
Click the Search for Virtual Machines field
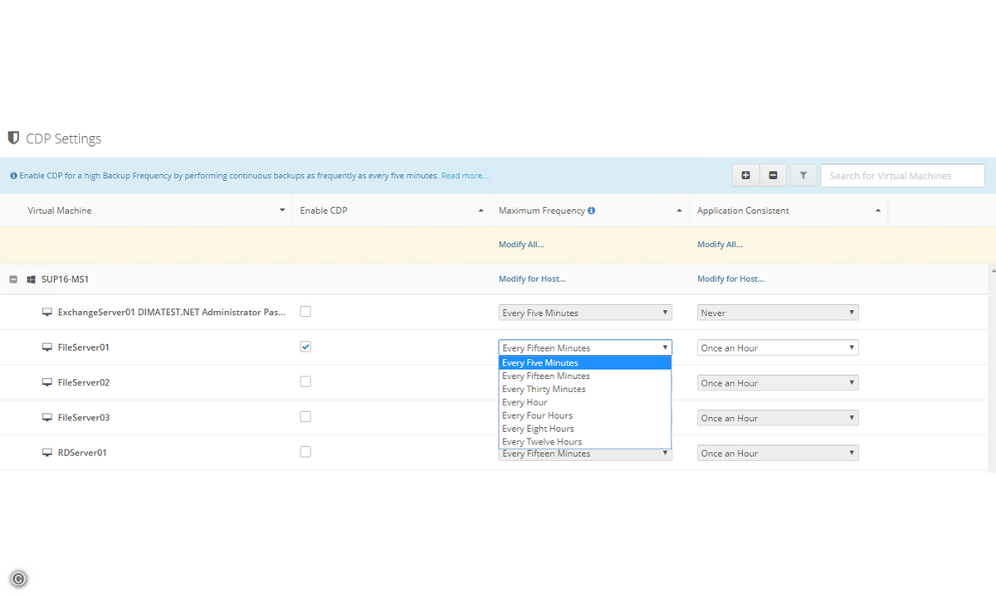point(902,176)
